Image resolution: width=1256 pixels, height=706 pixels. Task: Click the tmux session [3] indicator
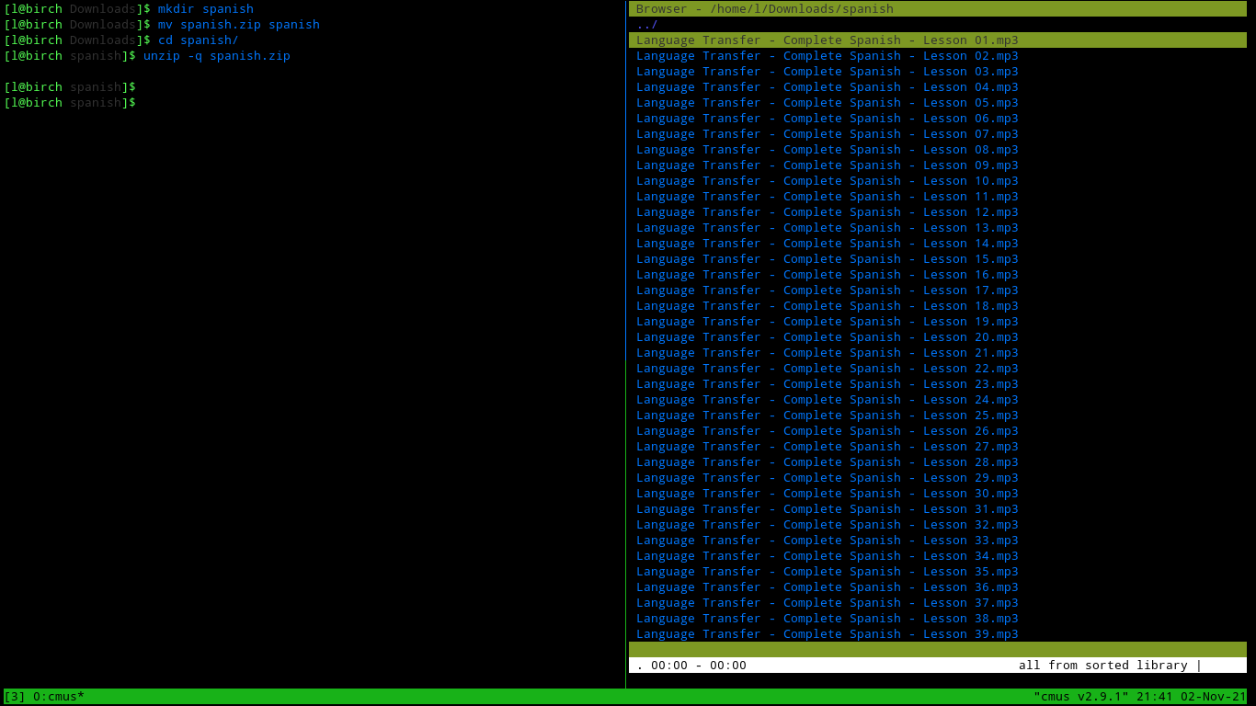click(15, 696)
